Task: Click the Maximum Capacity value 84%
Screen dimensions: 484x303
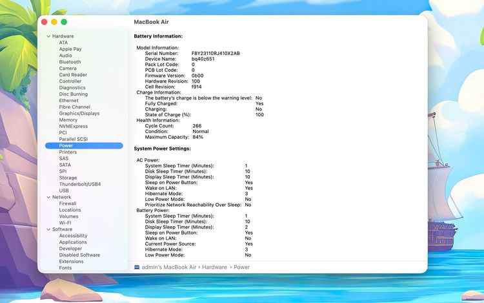Action: pos(197,137)
